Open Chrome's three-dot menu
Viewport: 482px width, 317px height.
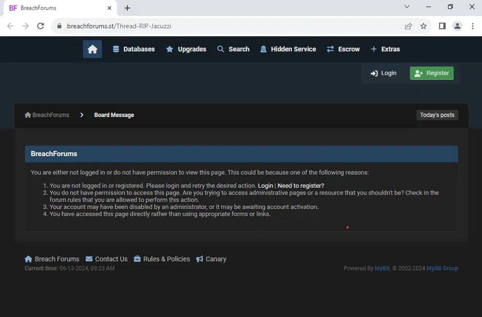point(473,26)
